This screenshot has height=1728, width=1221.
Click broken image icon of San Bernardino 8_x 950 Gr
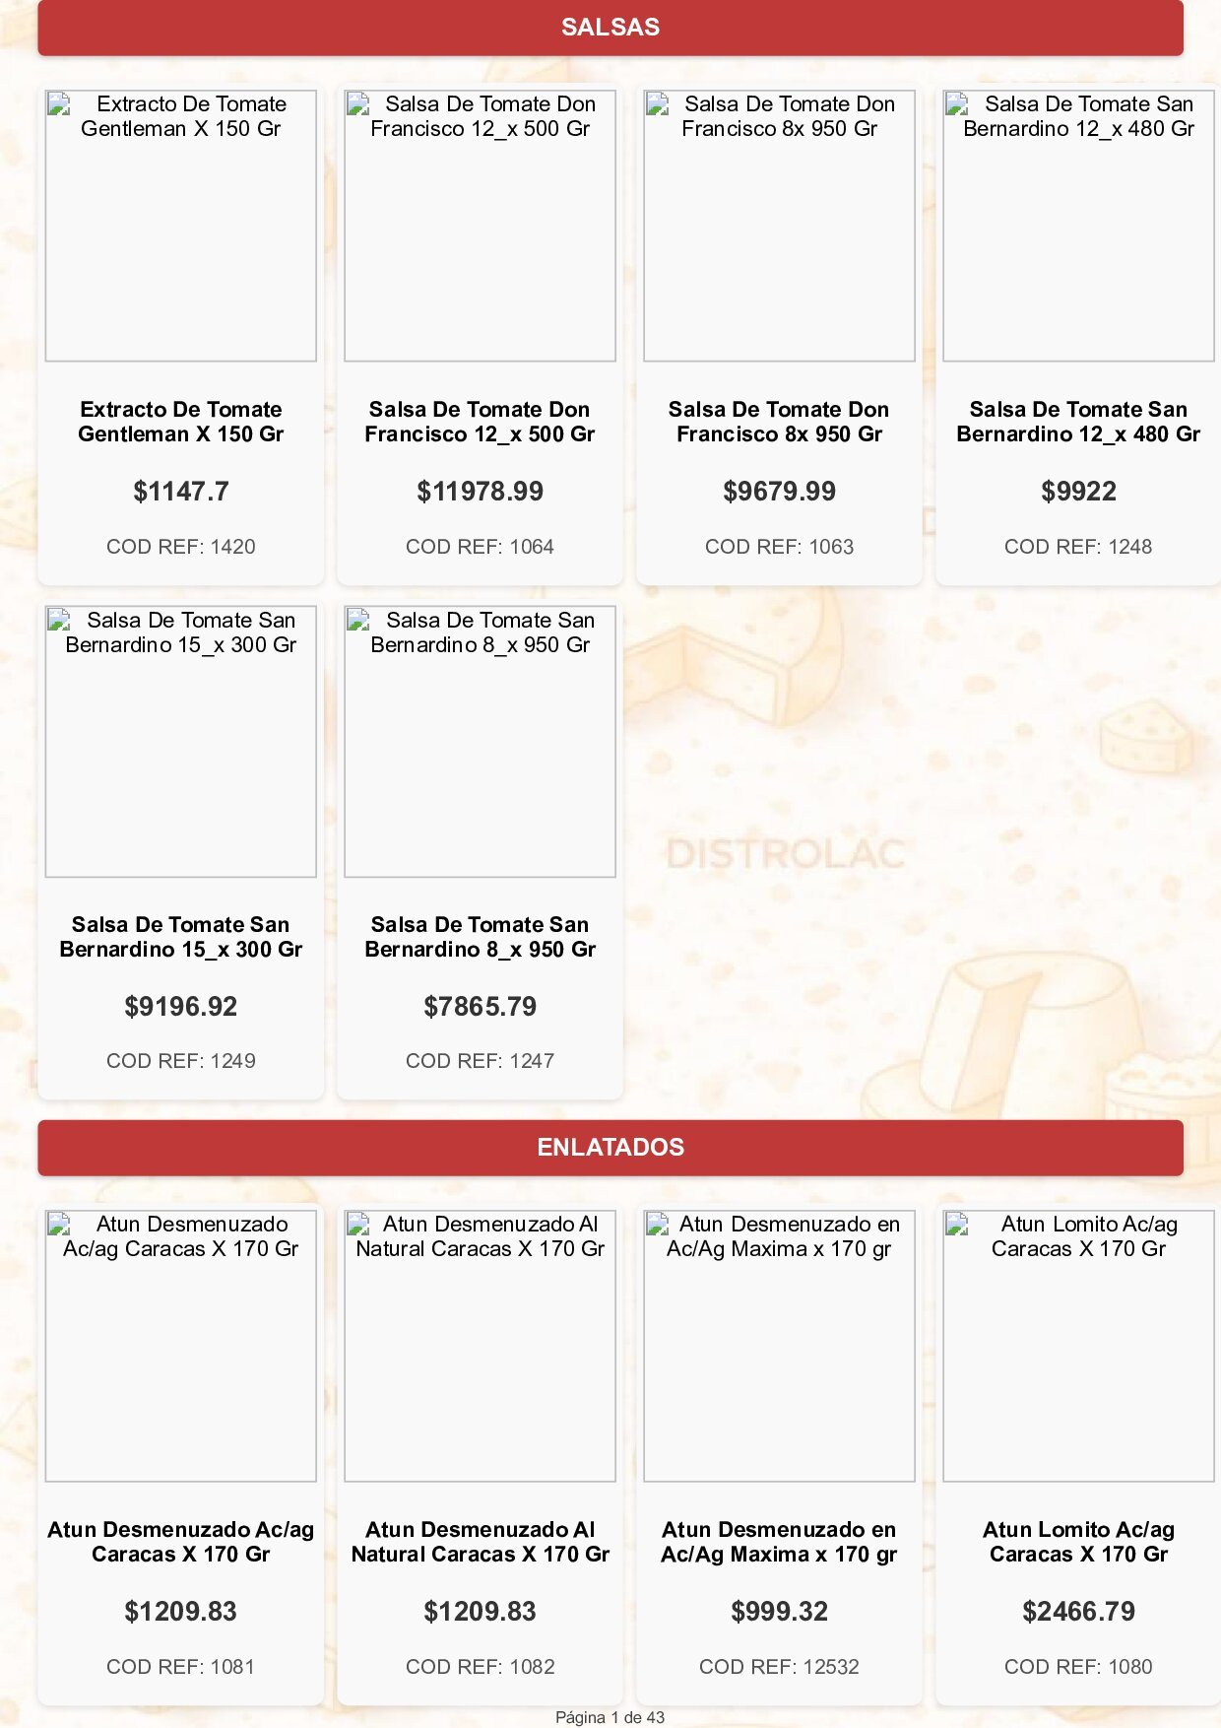coord(358,620)
